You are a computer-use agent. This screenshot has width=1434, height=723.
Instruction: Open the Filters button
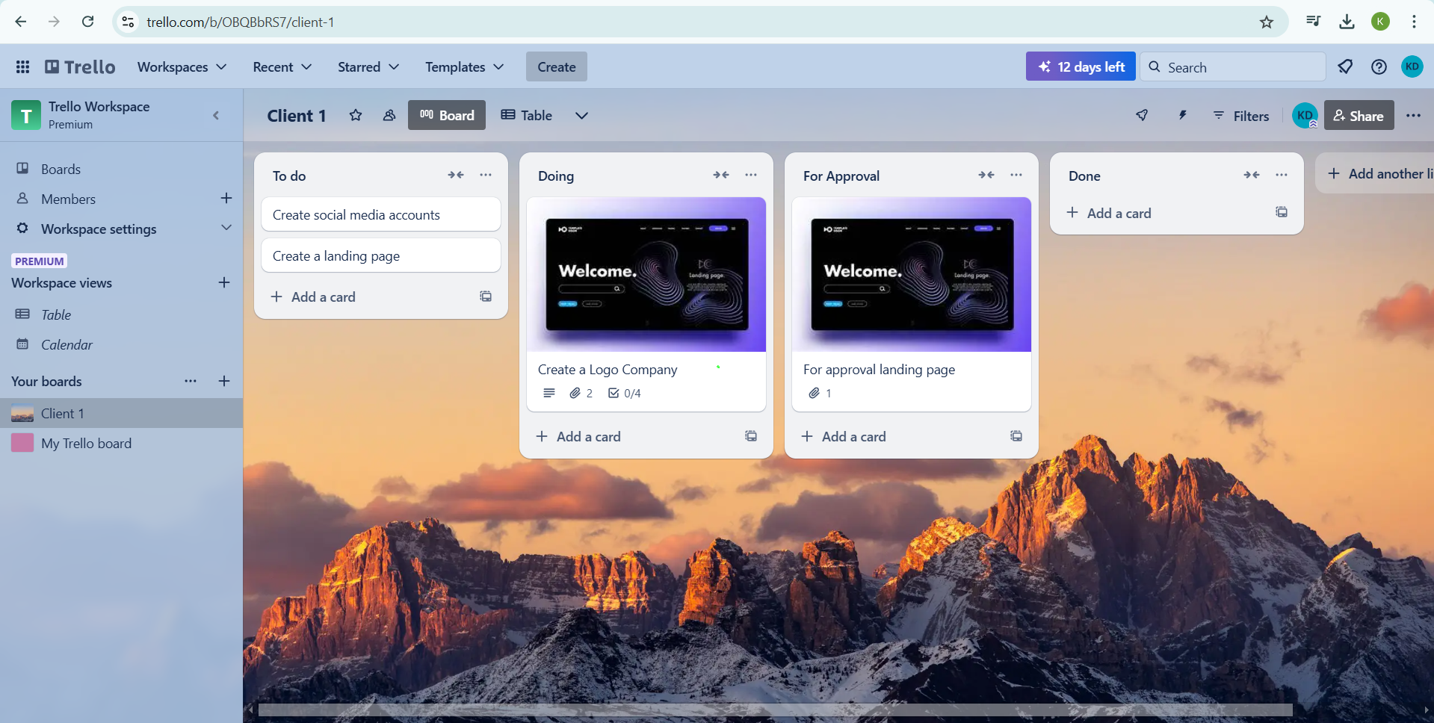point(1240,115)
